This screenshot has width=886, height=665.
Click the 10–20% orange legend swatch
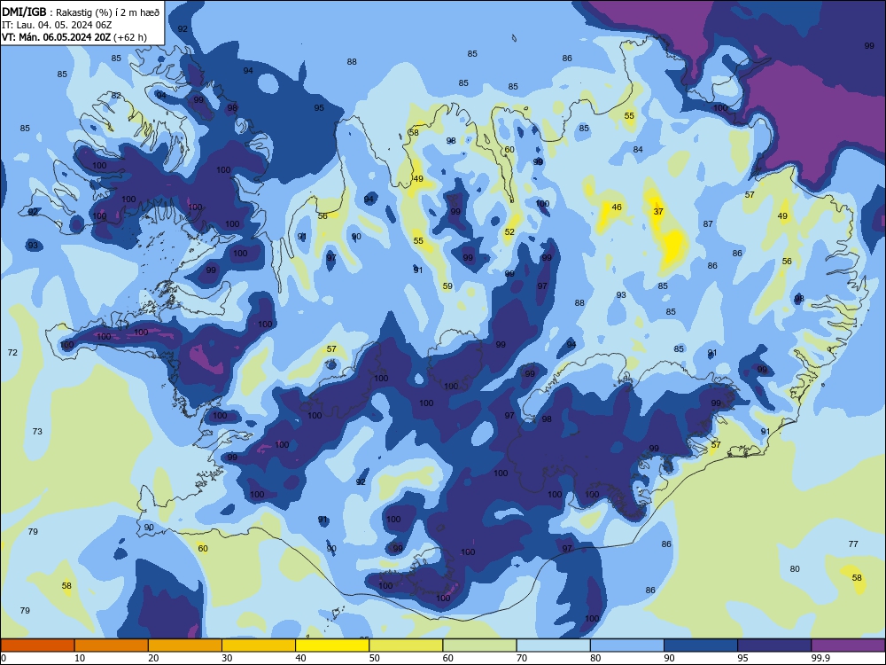[x=112, y=645]
